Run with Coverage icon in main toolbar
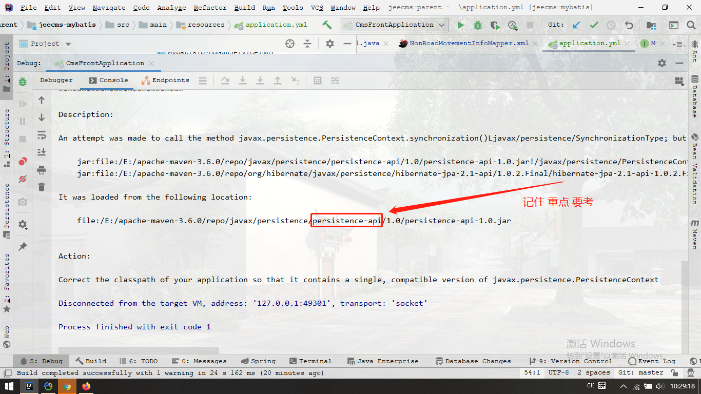Viewport: 701px width, 394px height. point(495,25)
